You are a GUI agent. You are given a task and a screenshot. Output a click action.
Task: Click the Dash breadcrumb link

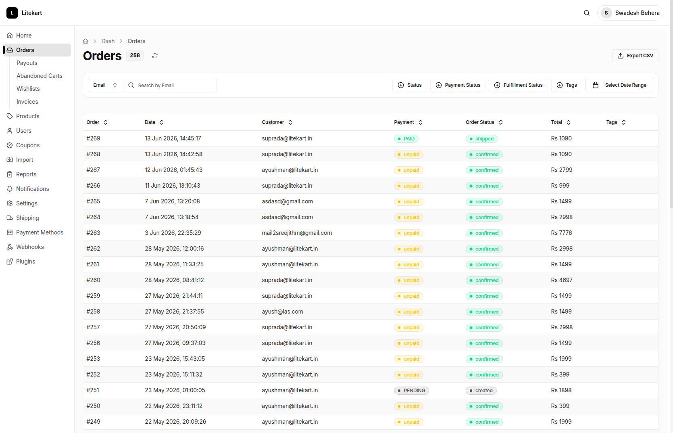point(108,41)
